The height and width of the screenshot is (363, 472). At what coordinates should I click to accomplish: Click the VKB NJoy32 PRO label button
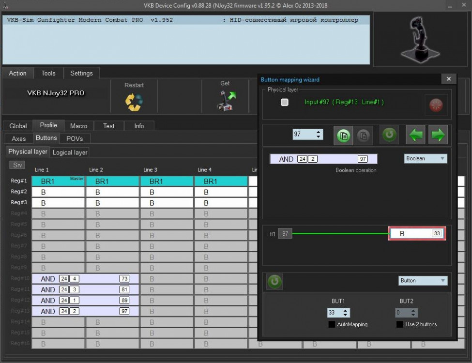pyautogui.click(x=56, y=93)
